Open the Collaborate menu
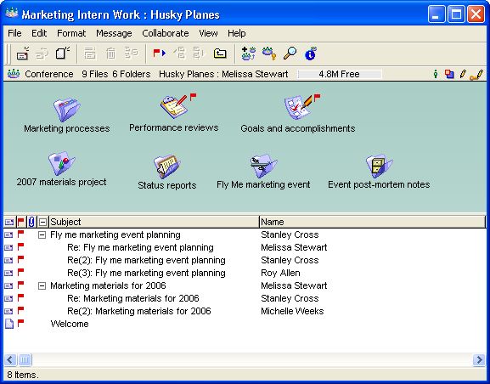The width and height of the screenshot is (490, 384). (x=166, y=33)
